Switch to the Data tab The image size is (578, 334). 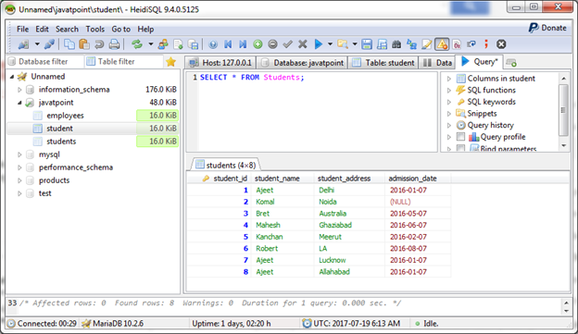click(x=438, y=63)
